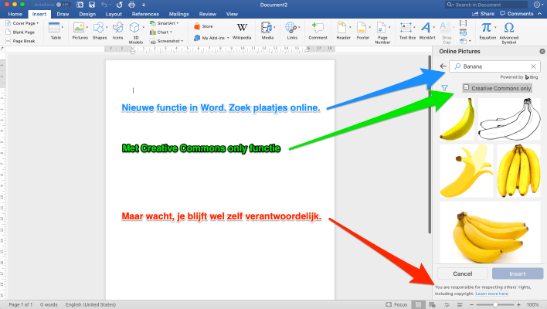The width and height of the screenshot is (547, 309).
Task: Click Cancel in Online Pictures
Action: click(463, 273)
